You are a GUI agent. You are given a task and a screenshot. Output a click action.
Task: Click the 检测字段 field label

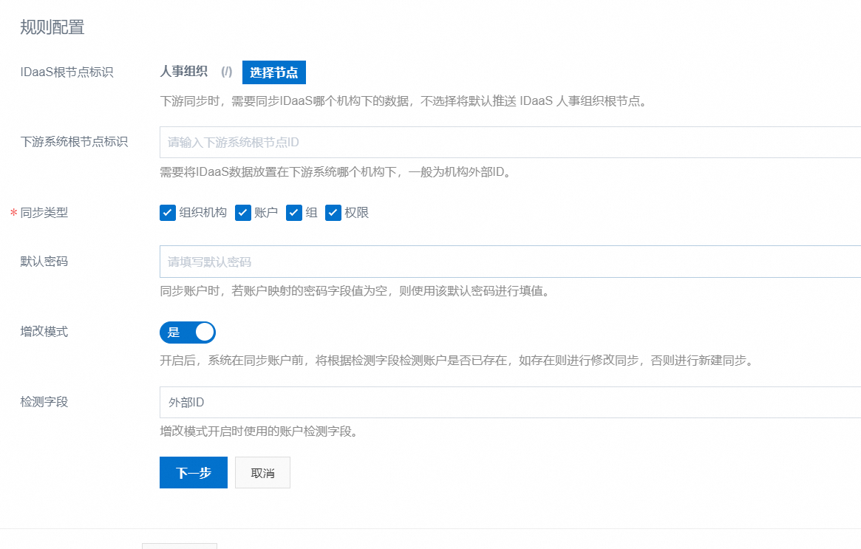44,402
